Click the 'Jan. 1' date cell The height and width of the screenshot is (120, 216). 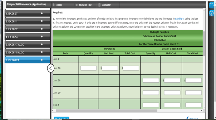point(66,59)
